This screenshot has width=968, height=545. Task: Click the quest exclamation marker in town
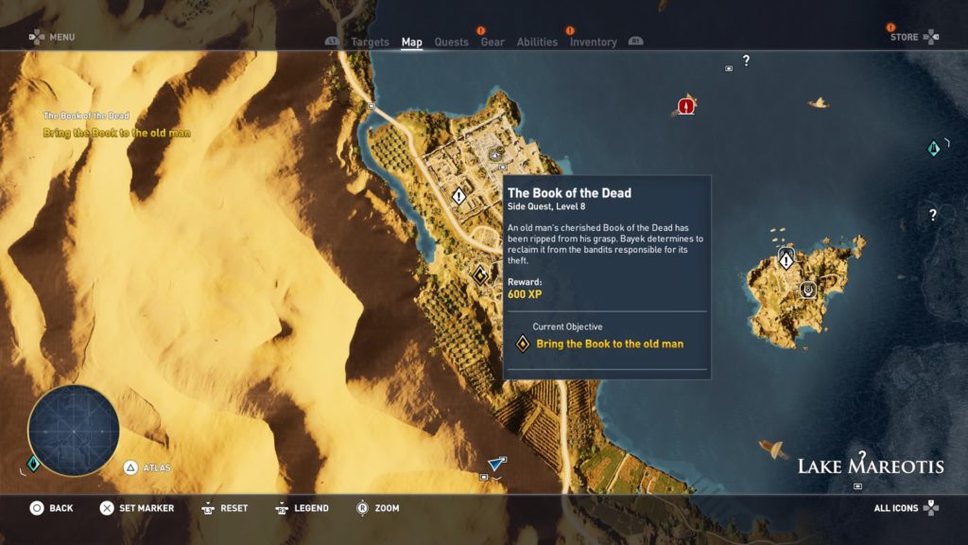point(458,197)
